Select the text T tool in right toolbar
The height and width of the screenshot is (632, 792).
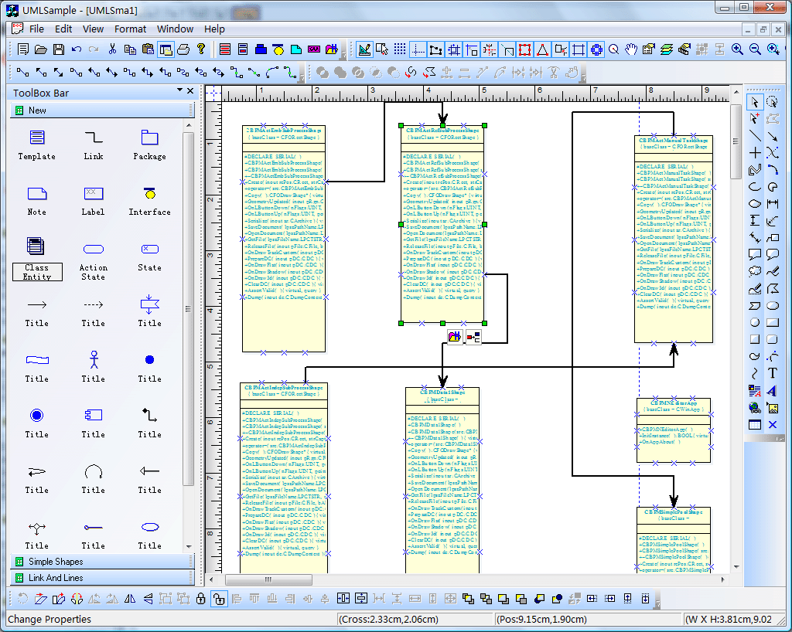coord(772,373)
